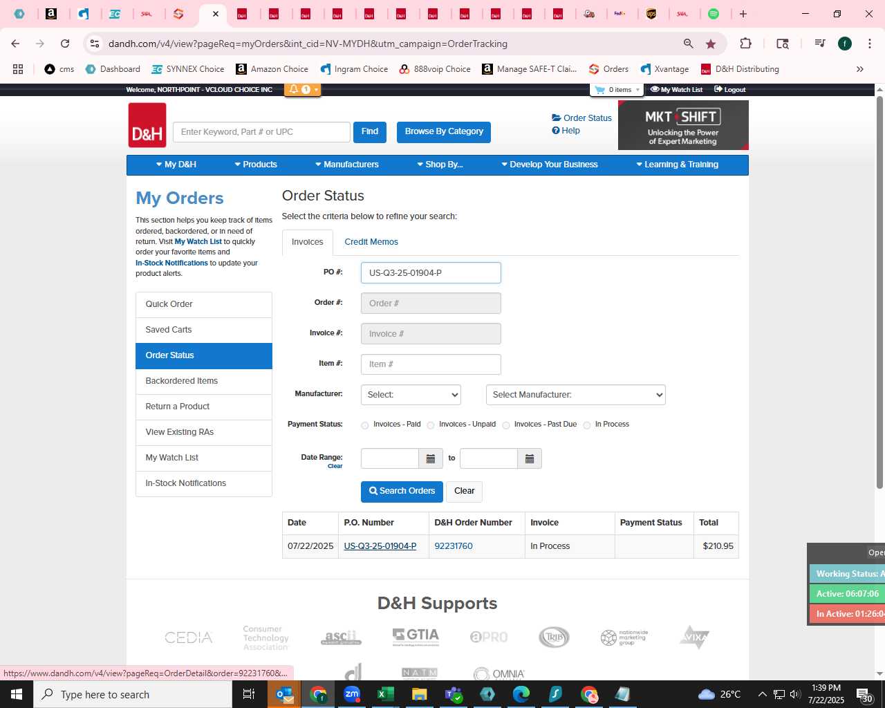This screenshot has width=885, height=708.
Task: Switch to the Invoices tab
Action: click(308, 242)
